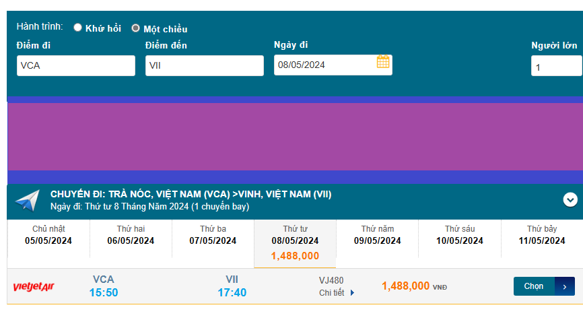Open the calendar date picker icon

click(382, 63)
